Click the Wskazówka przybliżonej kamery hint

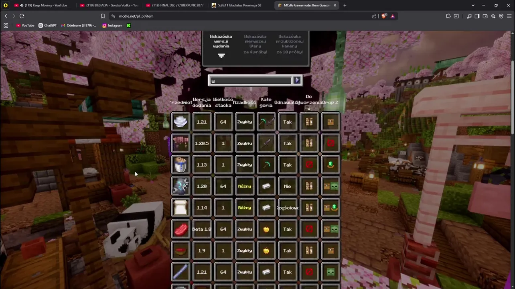tap(290, 44)
